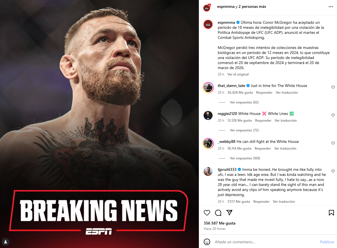Show tagged people icon on the photo
This screenshot has width=337, height=248.
coord(6,242)
